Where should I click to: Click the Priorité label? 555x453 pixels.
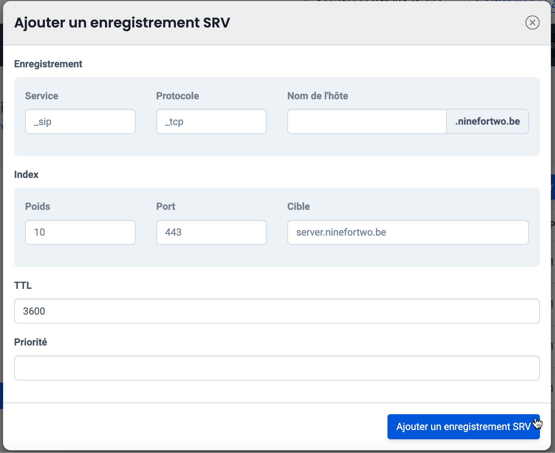coord(31,342)
